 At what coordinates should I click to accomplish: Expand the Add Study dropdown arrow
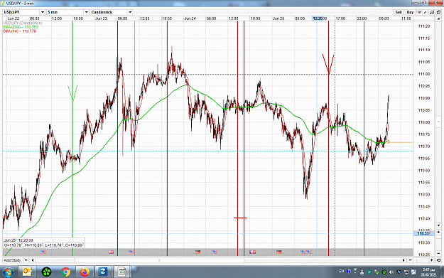(26, 260)
